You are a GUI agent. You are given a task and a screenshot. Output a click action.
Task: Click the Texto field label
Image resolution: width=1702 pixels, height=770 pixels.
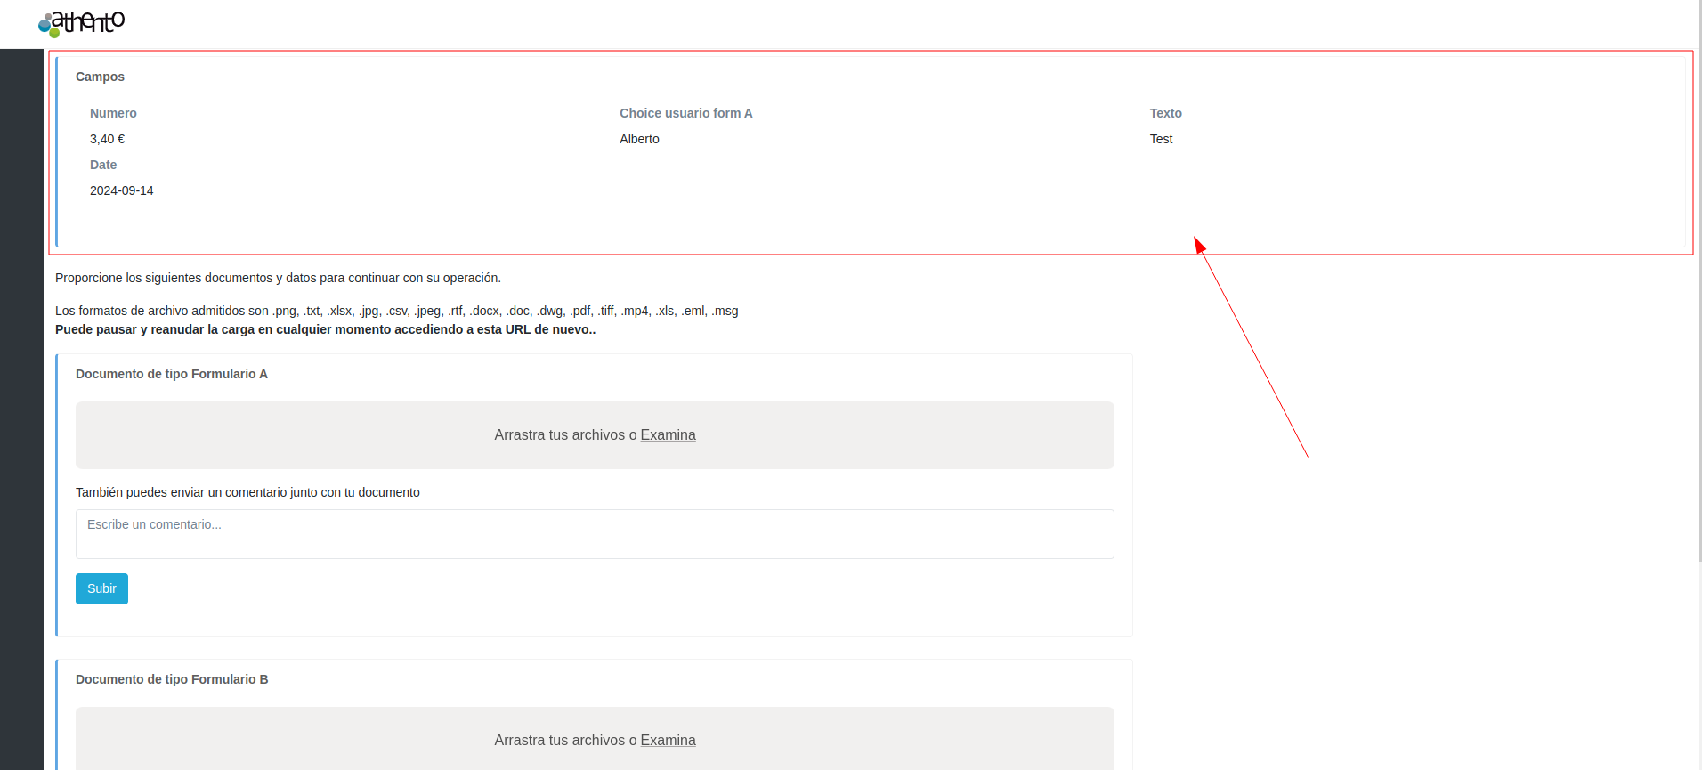(1165, 114)
